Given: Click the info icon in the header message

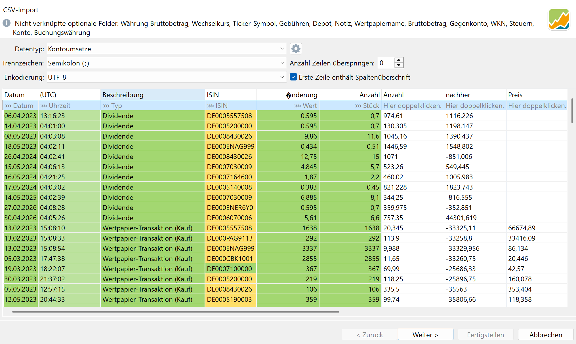Looking at the screenshot, I should point(7,23).
